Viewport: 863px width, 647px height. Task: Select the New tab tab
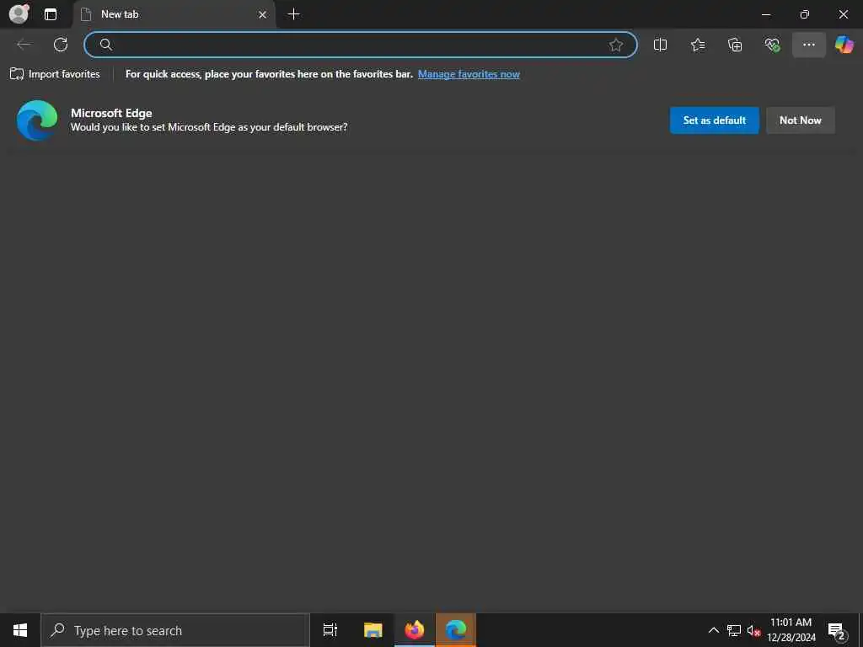[174, 14]
